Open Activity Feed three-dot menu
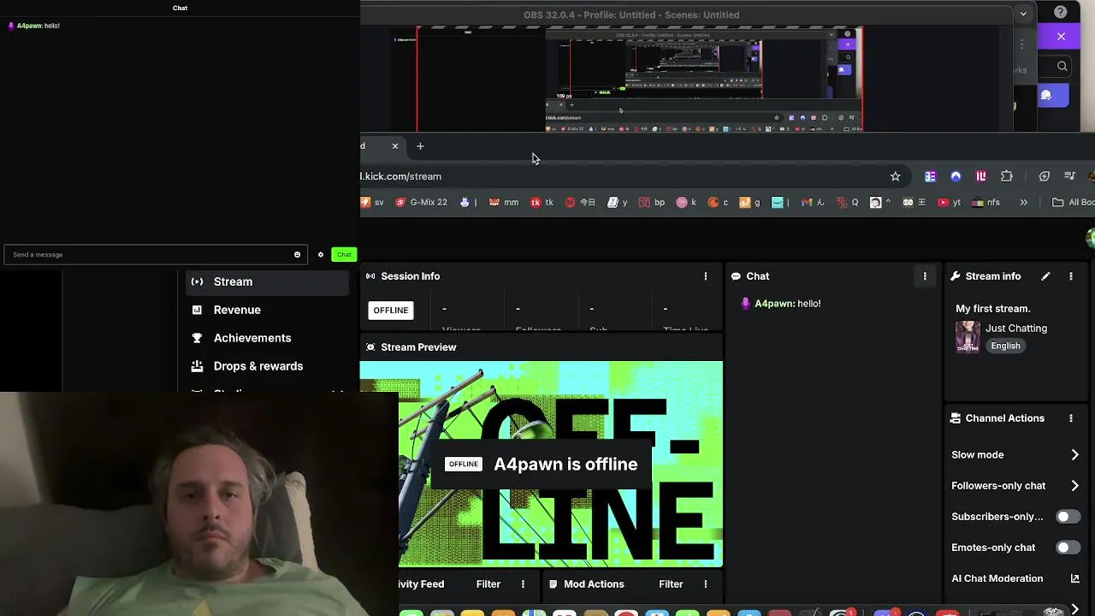1095x616 pixels. pos(523,584)
